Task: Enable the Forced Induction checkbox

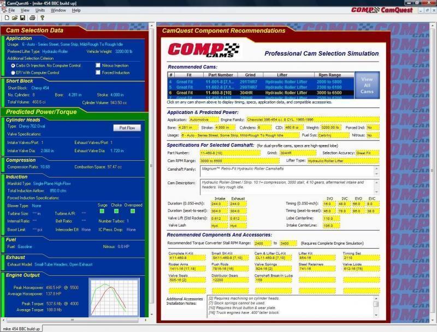Action: point(98,73)
